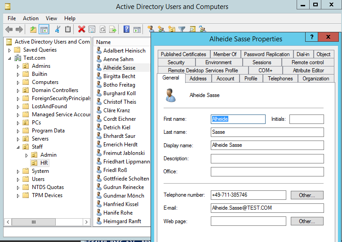Screen dimensions: 342x242
Task: Toggle the Show/Hide Console Tree icon
Action: tap(44, 29)
